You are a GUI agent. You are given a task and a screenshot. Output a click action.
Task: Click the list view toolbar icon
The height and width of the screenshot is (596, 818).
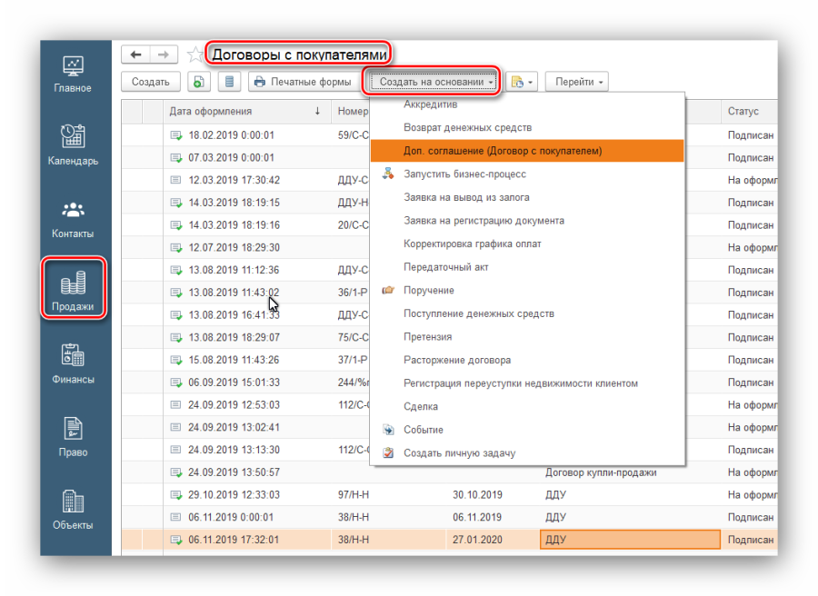pyautogui.click(x=229, y=82)
